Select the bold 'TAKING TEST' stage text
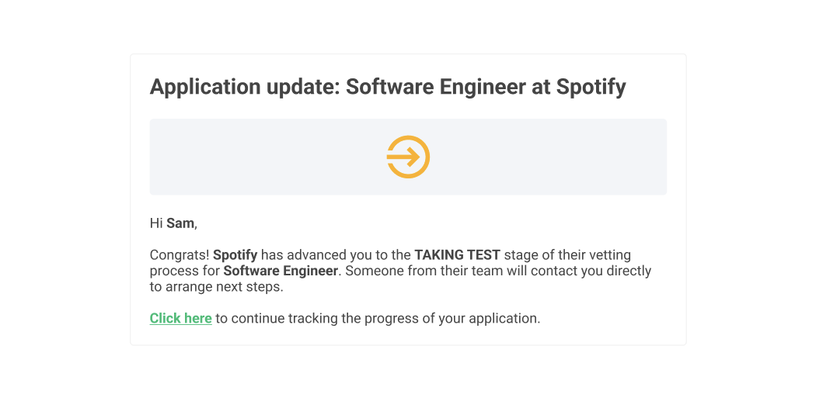This screenshot has width=816, height=394. tap(458, 255)
